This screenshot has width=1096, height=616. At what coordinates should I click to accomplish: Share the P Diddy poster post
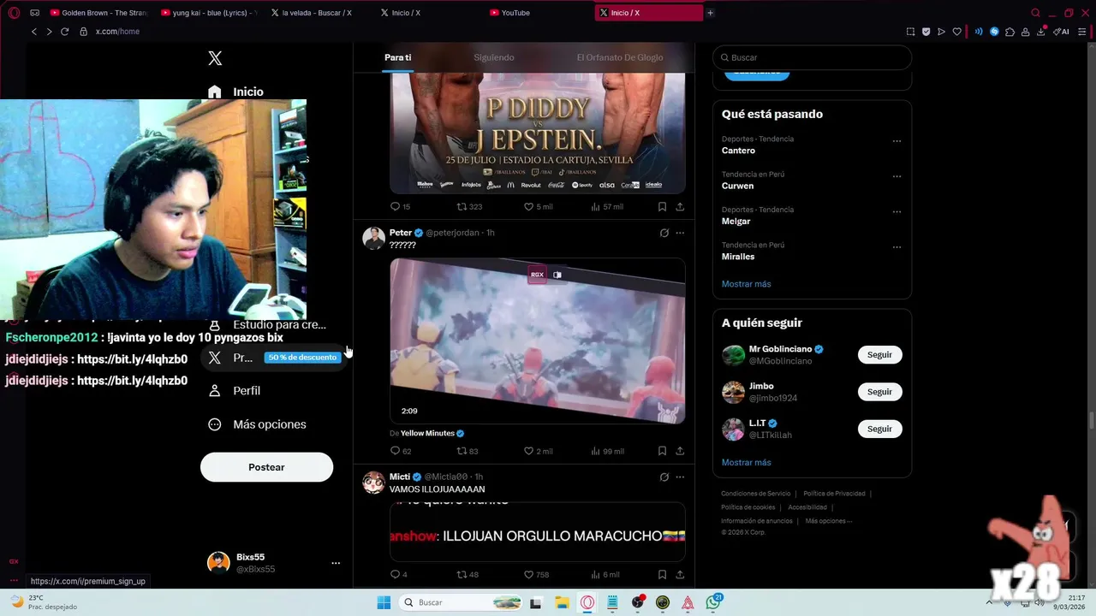coord(680,207)
